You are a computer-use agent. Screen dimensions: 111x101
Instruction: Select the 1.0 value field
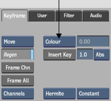pyautogui.click(x=85, y=54)
